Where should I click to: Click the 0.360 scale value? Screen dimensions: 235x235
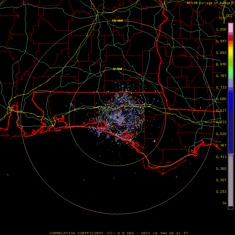[221, 169]
